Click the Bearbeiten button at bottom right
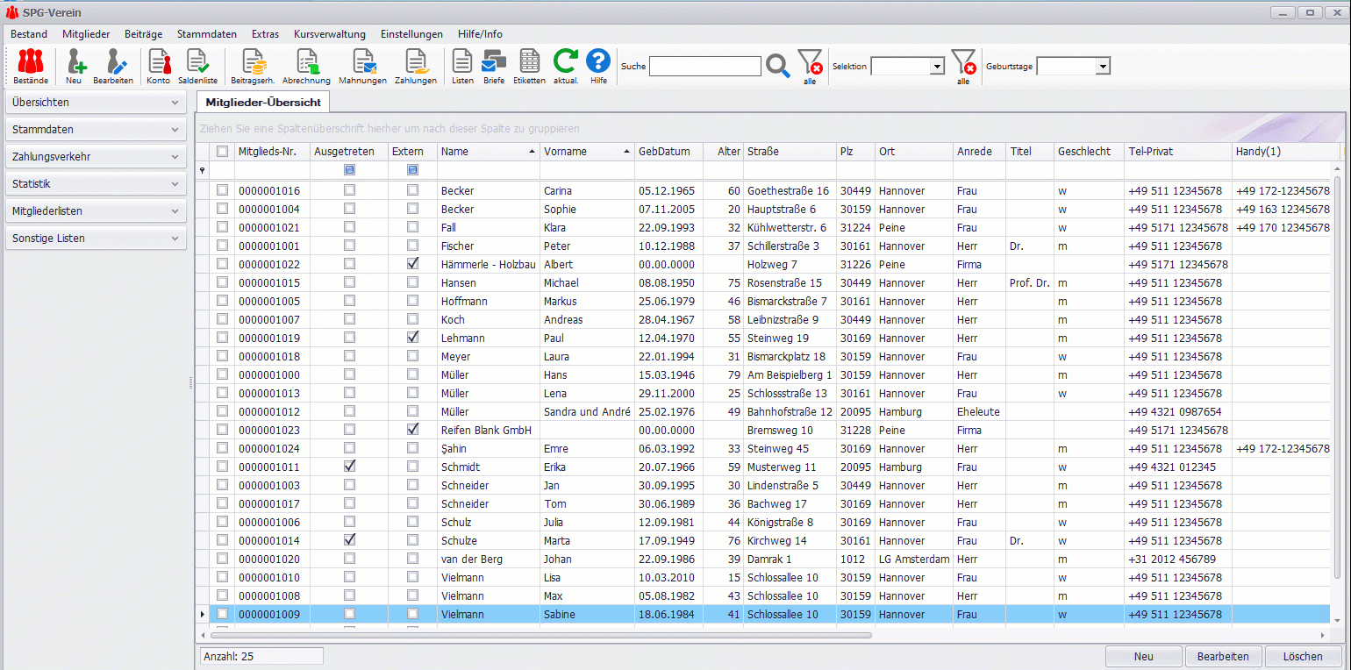Screen dimensions: 1351x670 (1223, 657)
